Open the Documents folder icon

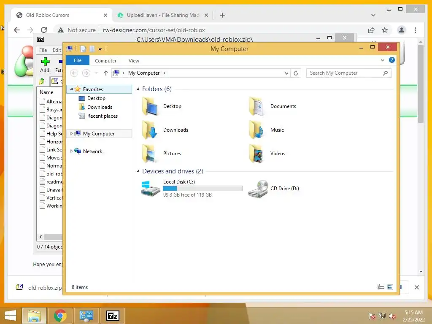coord(257,106)
